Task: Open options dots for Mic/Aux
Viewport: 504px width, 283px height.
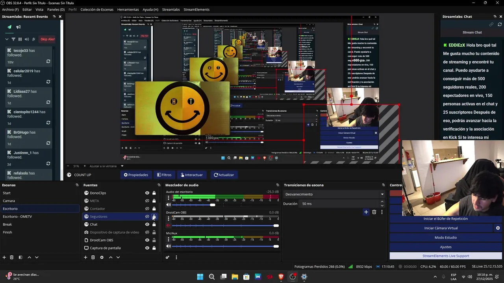Action: pyautogui.click(x=169, y=239)
